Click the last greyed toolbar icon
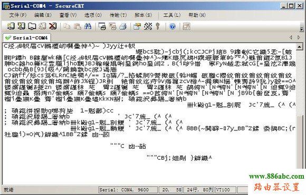This screenshot has width=306, height=195. pyautogui.click(x=186, y=26)
